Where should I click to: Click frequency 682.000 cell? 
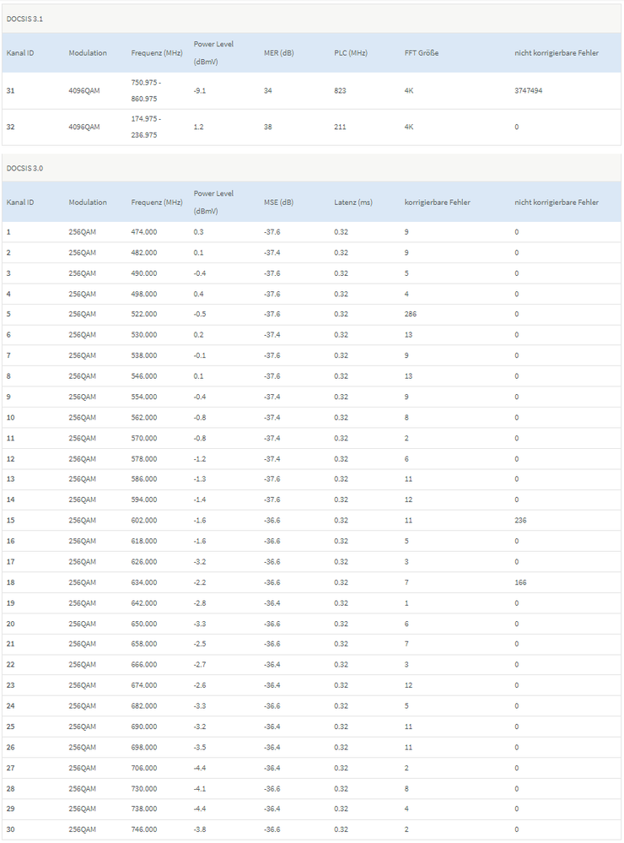[x=144, y=706]
